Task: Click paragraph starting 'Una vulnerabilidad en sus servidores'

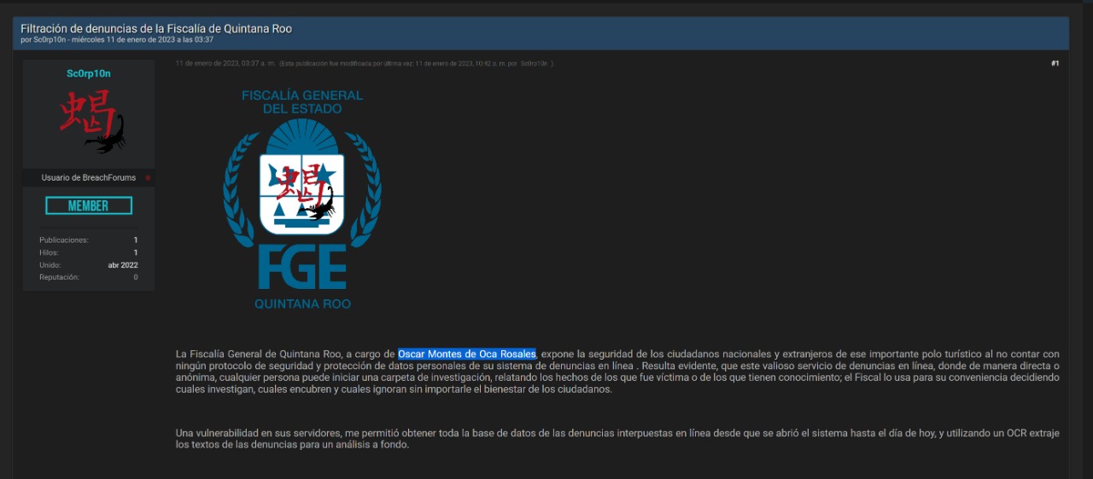Action: (617, 439)
